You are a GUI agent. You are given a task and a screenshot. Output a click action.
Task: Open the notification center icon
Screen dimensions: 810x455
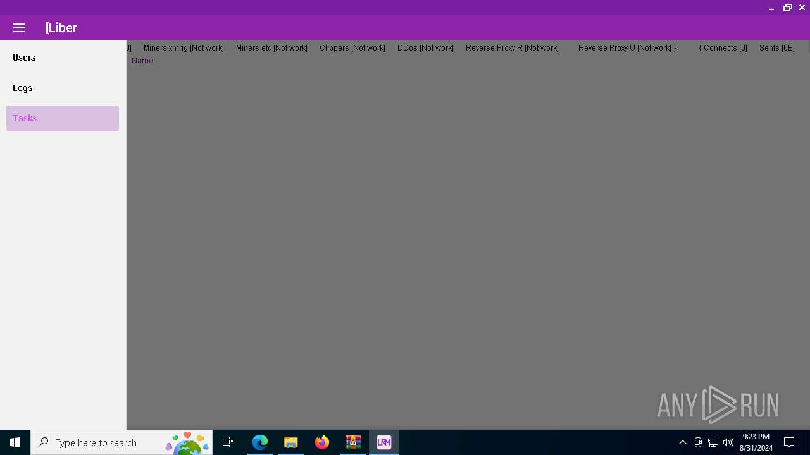pyautogui.click(x=789, y=442)
